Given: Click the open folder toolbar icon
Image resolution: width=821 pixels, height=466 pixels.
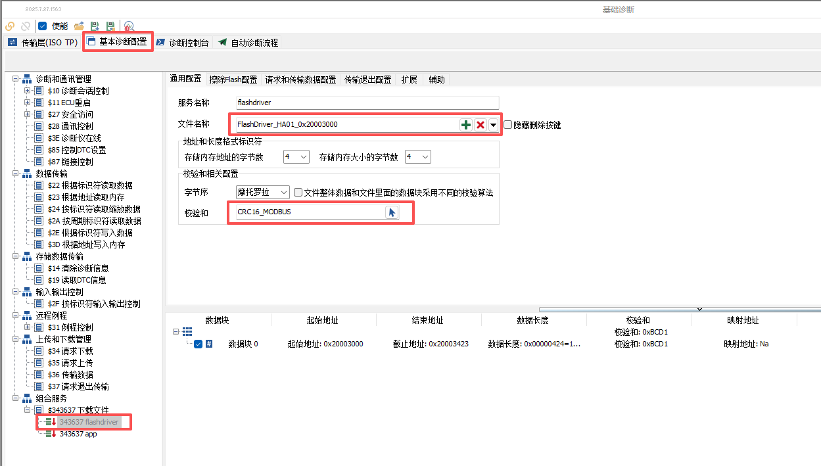Looking at the screenshot, I should pyautogui.click(x=79, y=26).
